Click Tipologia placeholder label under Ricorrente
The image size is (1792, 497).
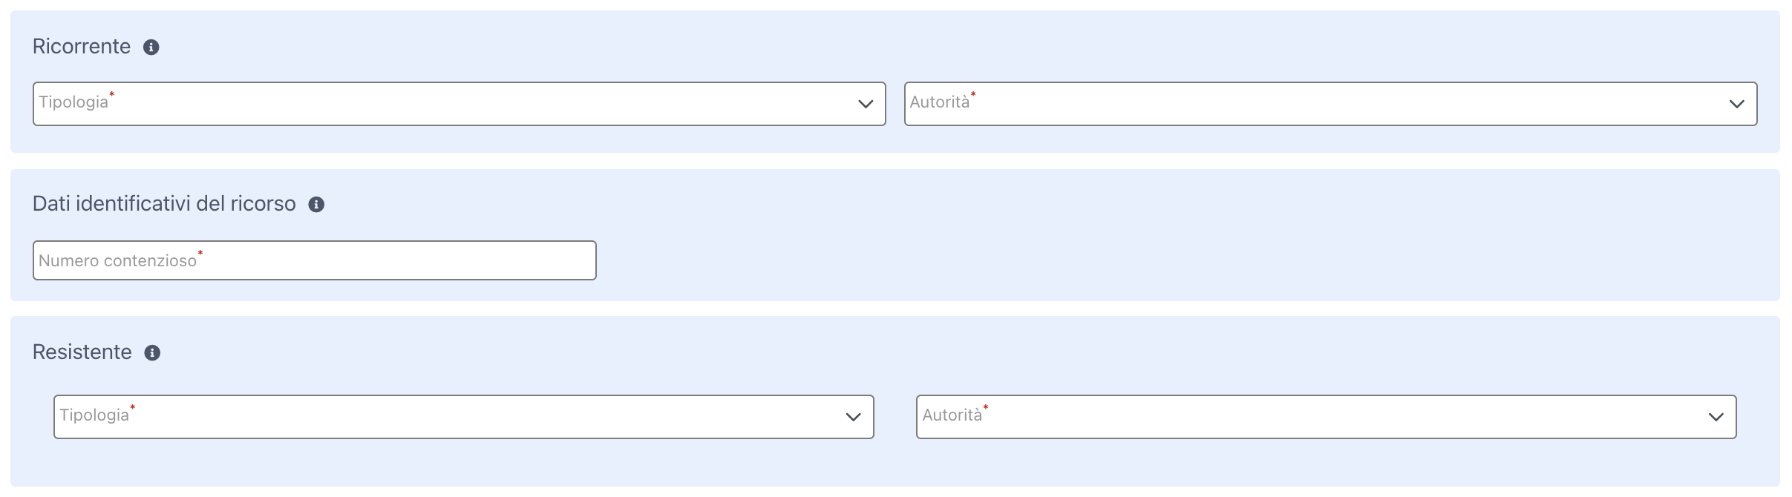tap(73, 102)
